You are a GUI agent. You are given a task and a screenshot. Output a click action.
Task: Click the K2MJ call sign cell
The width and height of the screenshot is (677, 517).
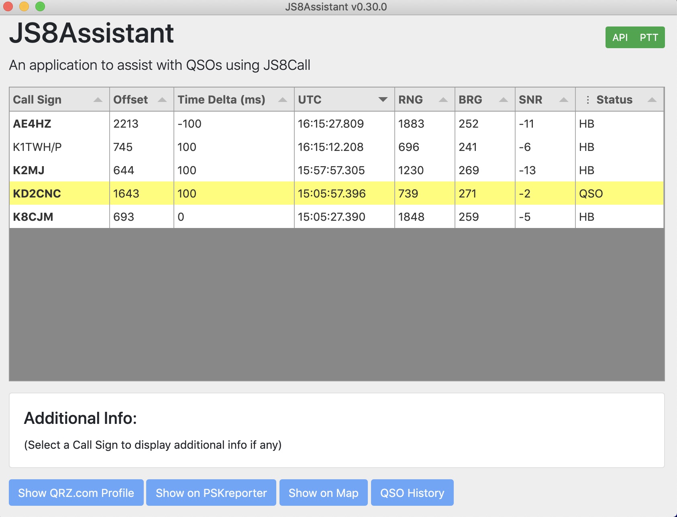coord(29,170)
